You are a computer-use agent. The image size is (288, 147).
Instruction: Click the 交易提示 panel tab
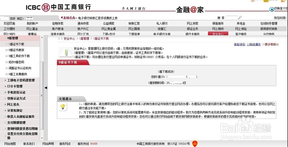click(x=71, y=99)
